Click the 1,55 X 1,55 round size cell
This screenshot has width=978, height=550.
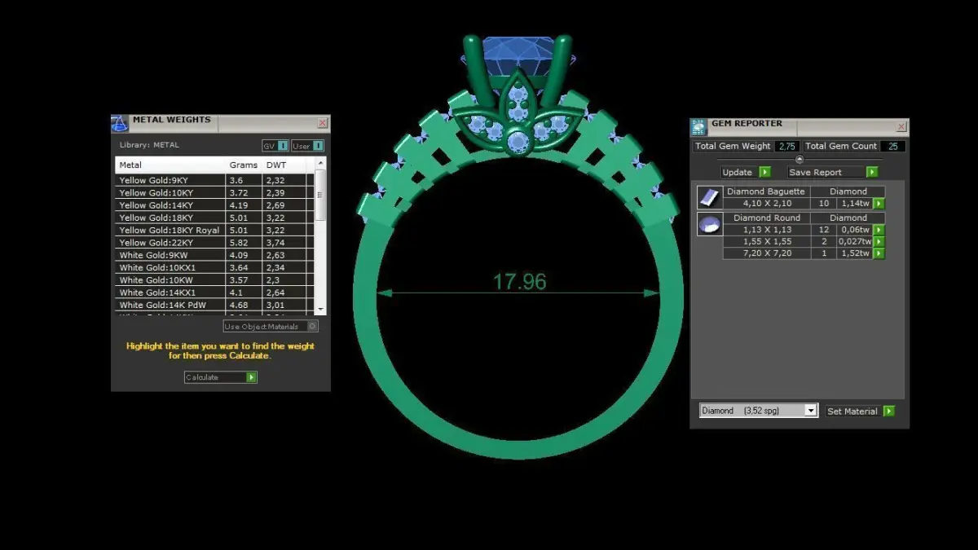click(x=767, y=242)
